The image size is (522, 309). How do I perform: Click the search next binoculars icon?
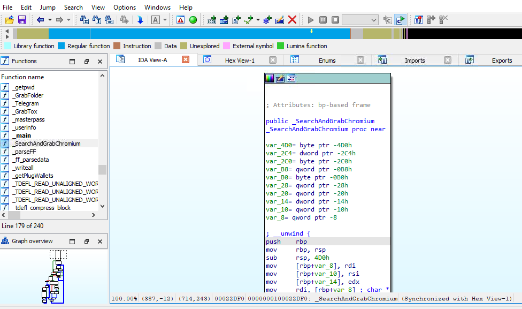tap(124, 20)
